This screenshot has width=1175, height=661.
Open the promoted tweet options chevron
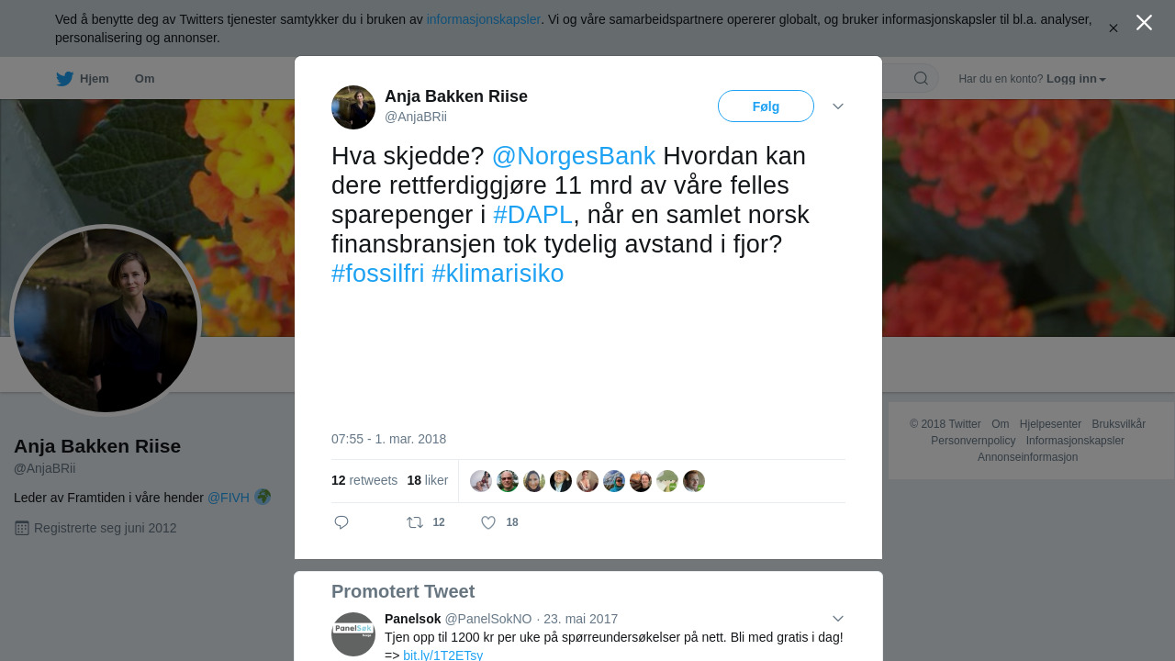pyautogui.click(x=838, y=619)
